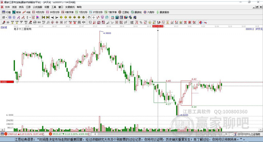
Task: Click the 日K线 period label
Action: click(4, 27)
